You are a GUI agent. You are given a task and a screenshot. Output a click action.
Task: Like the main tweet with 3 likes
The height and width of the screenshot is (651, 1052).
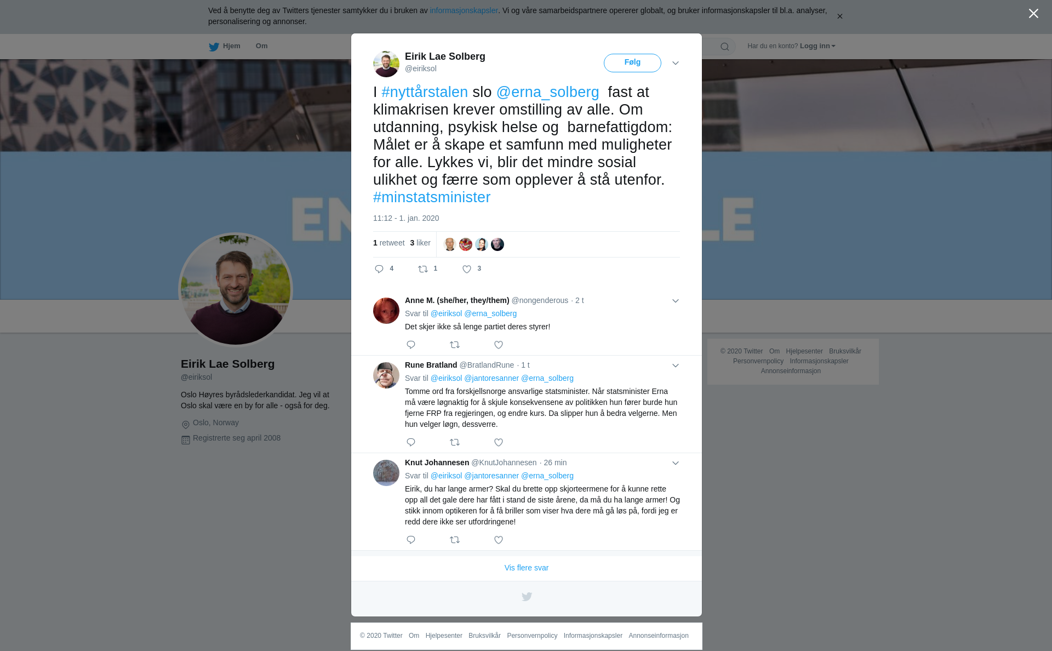tap(467, 269)
